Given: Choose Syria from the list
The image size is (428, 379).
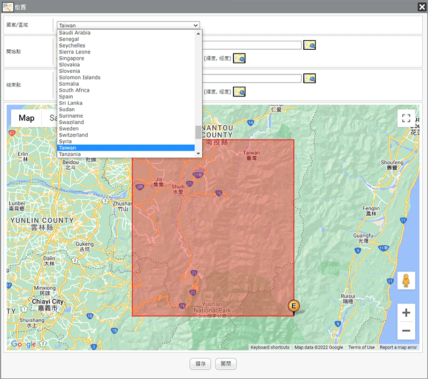Looking at the screenshot, I should [x=126, y=141].
